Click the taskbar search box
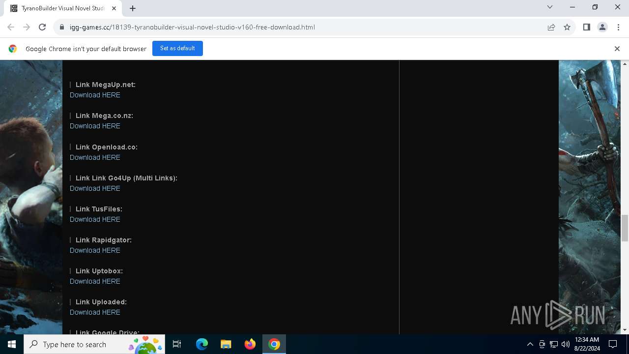The width and height of the screenshot is (629, 354). [x=94, y=344]
